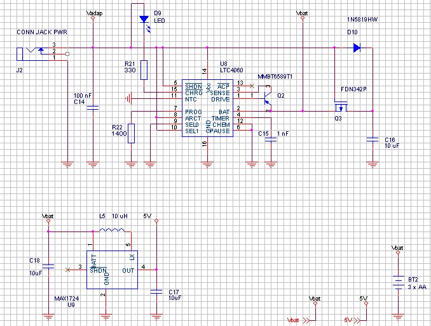431x326 pixels.
Task: Select the R22 1400 resistor
Action: (x=132, y=133)
